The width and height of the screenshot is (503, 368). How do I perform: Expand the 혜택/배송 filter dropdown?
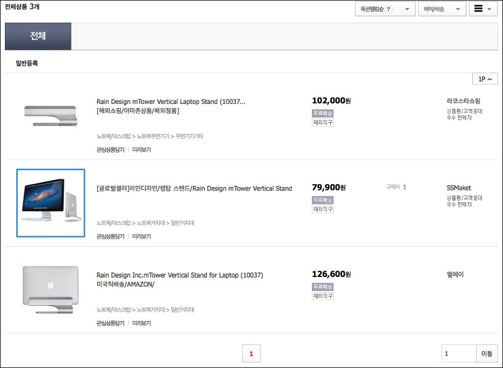click(x=442, y=9)
